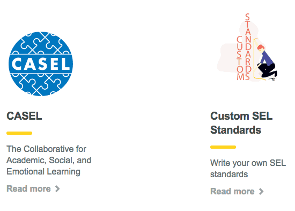Click the chevron arrow beside Custom SEL Read more
This screenshot has width=295, height=211.
tap(261, 191)
